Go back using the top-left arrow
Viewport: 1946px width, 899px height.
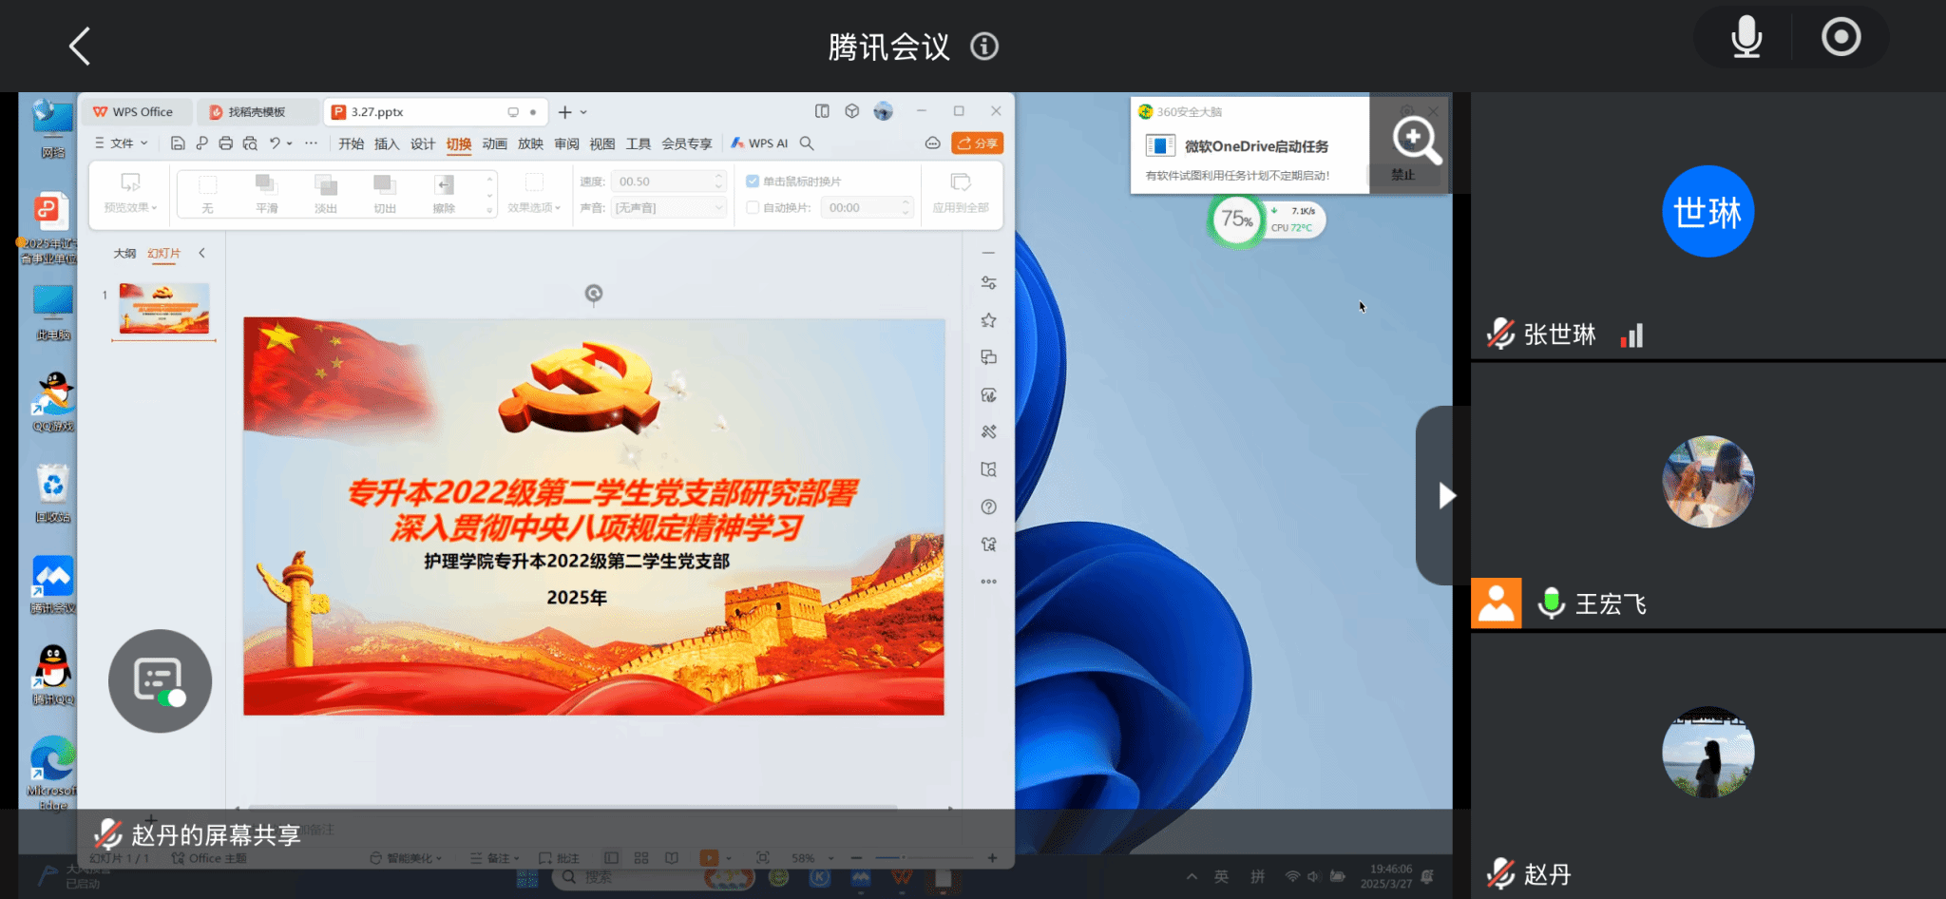(x=80, y=46)
